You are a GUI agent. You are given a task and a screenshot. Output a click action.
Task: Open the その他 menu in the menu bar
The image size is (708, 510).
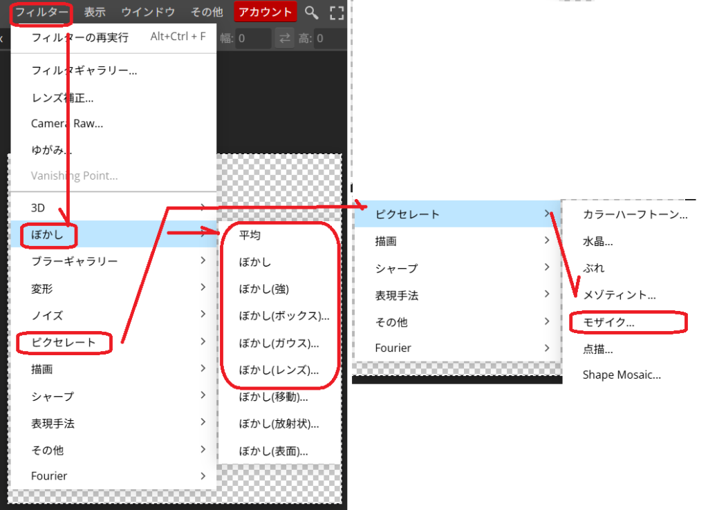click(x=207, y=12)
